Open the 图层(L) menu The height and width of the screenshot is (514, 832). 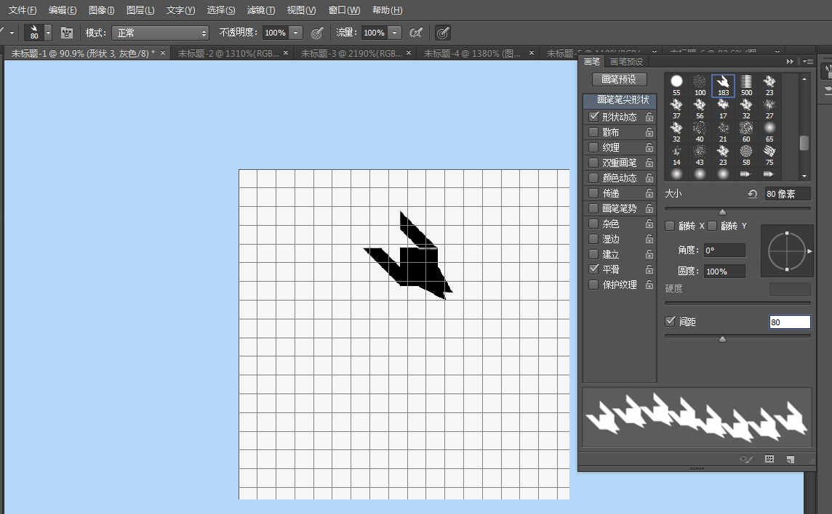coord(140,10)
